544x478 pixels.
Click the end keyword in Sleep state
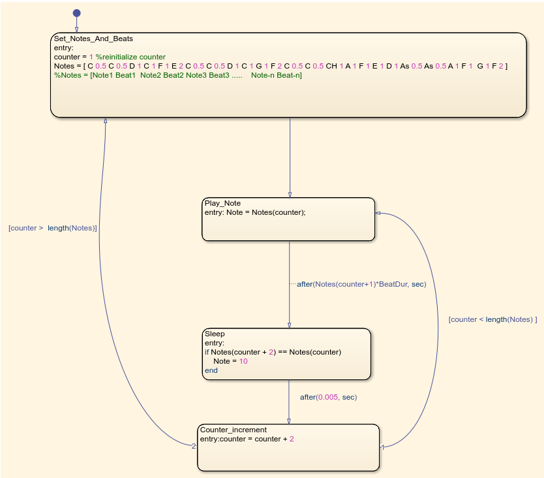click(x=211, y=370)
